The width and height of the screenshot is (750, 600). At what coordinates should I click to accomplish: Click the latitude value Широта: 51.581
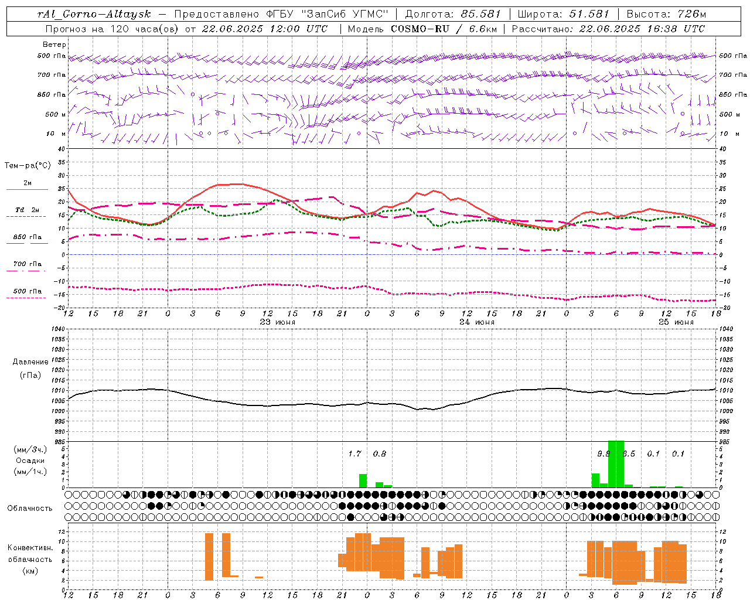pyautogui.click(x=564, y=14)
